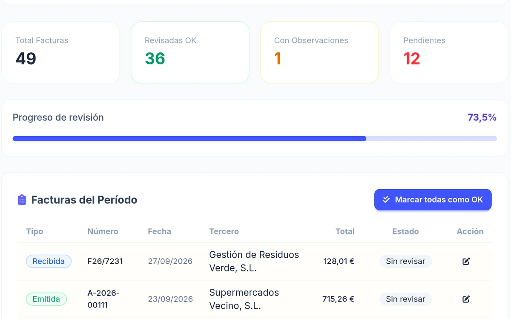Viewport: 511px width, 319px height.
Task: Click the Estado column header
Action: pos(405,231)
